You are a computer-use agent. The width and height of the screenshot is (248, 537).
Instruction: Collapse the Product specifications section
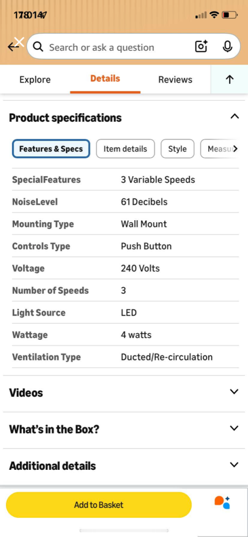[x=234, y=117]
